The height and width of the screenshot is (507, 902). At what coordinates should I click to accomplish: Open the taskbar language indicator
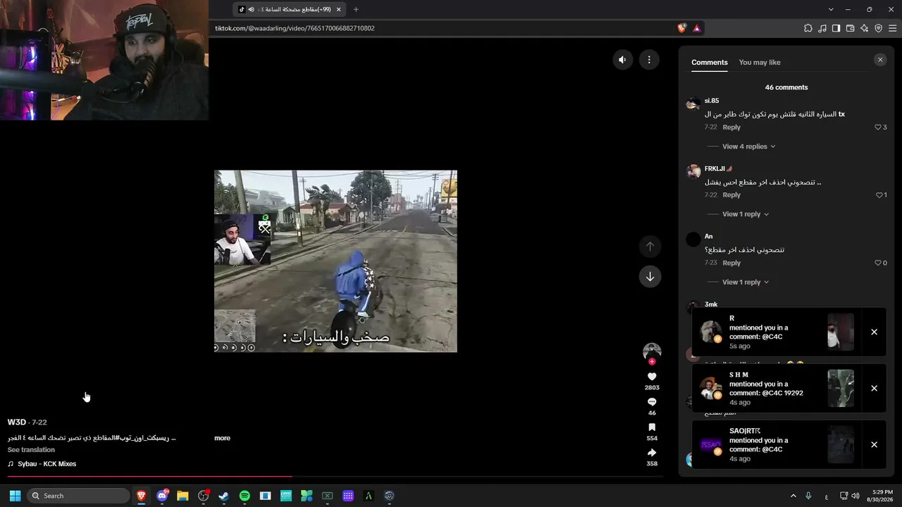coord(827,496)
